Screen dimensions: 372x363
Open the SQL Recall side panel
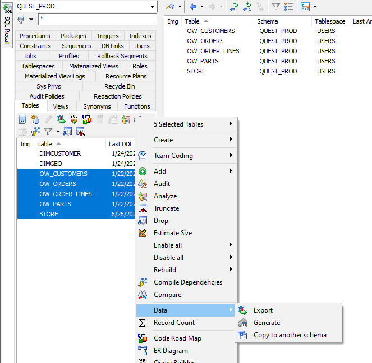7,24
